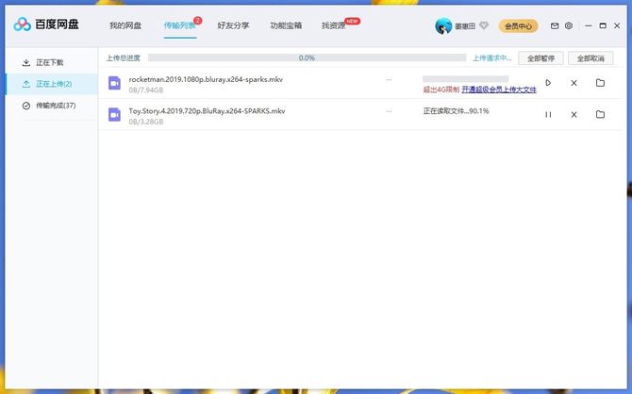The height and width of the screenshot is (394, 632).
Task: Pause the Toy Story upload
Action: (548, 115)
